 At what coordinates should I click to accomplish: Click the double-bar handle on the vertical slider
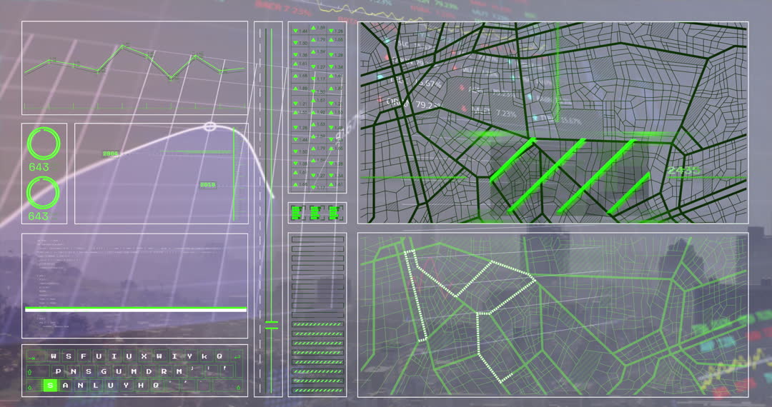pos(271,325)
